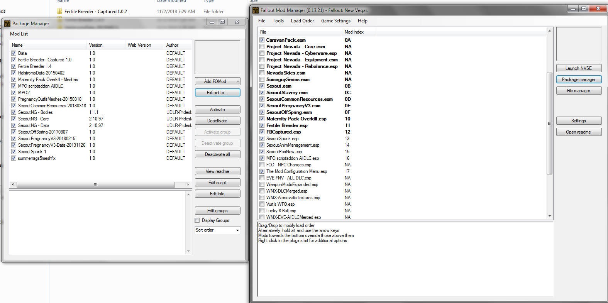The height and width of the screenshot is (303, 608).
Task: Open the Help menu
Action: [362, 21]
